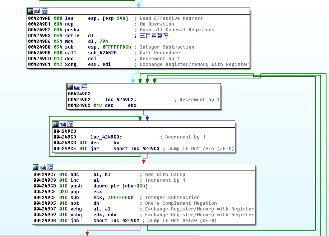Open node color picker on the 004249C7 block
The height and width of the screenshot is (236, 329).
coord(36,167)
